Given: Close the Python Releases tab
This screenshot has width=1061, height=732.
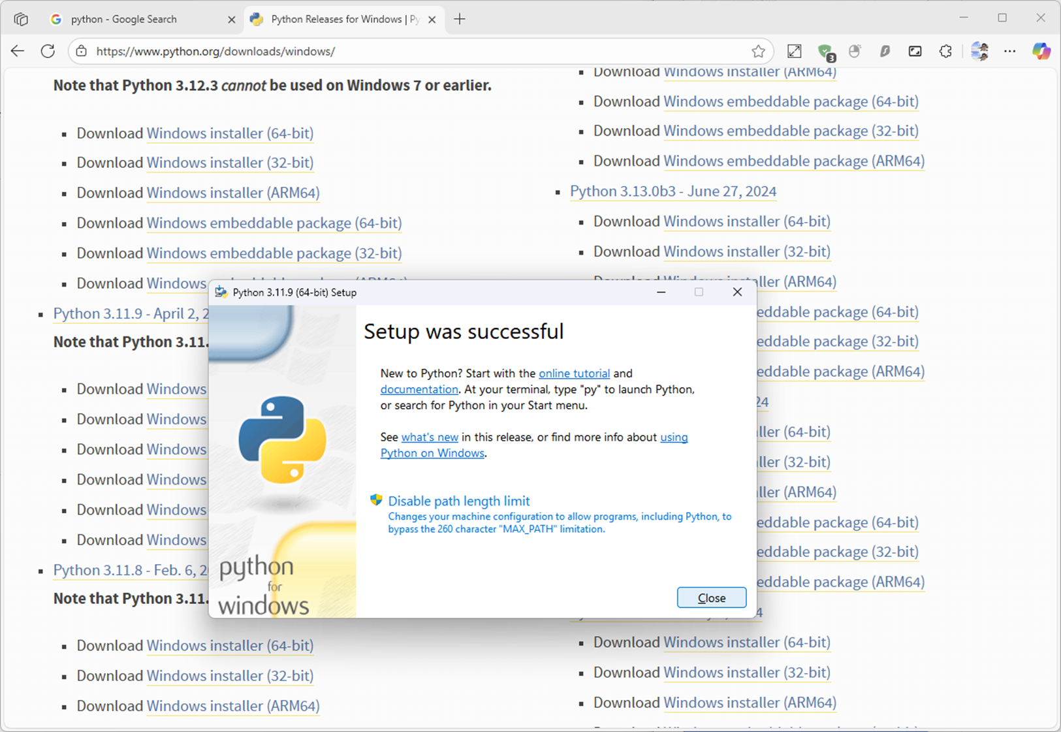Looking at the screenshot, I should [432, 20].
